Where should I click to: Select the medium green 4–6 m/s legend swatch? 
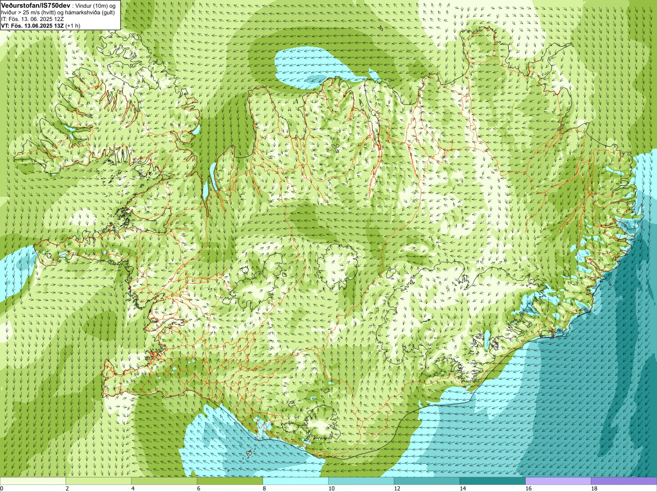pyautogui.click(x=164, y=481)
